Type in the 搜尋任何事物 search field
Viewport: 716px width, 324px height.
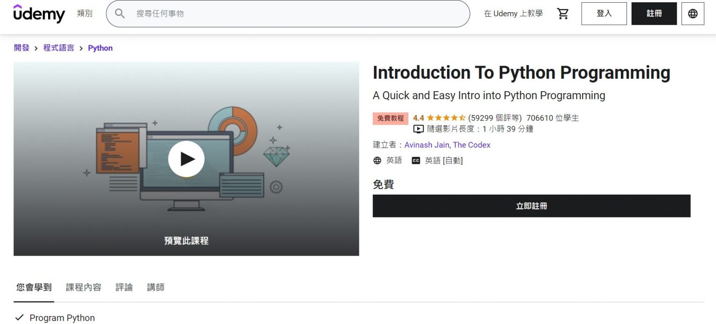tap(298, 13)
